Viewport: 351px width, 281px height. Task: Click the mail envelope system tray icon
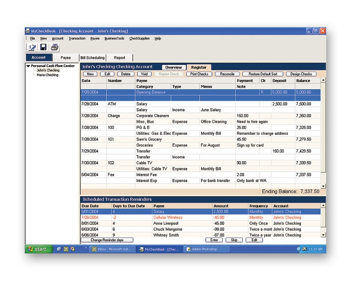(x=305, y=249)
